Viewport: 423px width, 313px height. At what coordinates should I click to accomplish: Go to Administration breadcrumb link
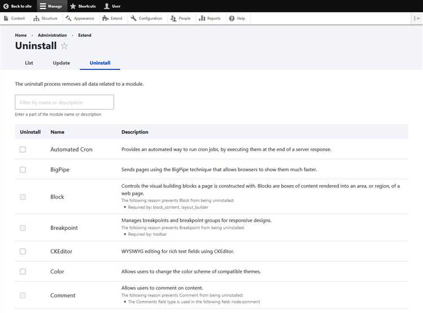pos(52,35)
